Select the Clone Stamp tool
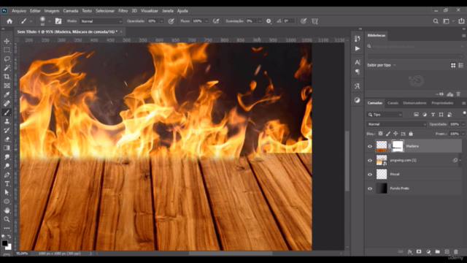This screenshot has height=263, width=467. [x=7, y=122]
